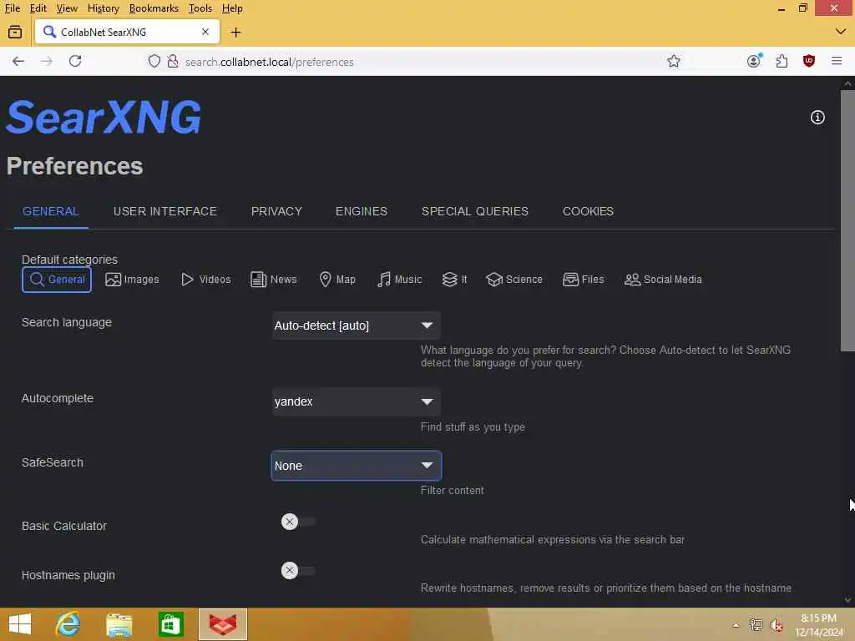Click the taskbar clock and date
855x641 pixels.
click(819, 625)
